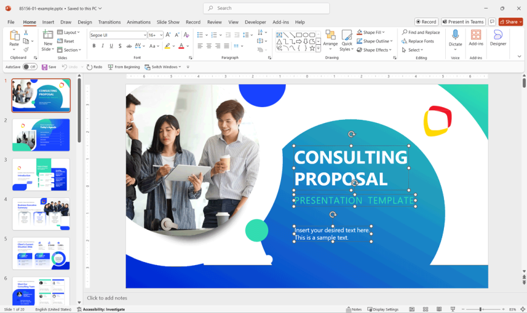Image resolution: width=527 pixels, height=313 pixels.
Task: Toggle the AutoSave switch
Action: click(30, 67)
